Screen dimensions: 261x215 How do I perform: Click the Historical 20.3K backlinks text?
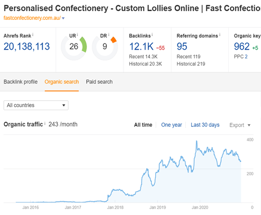[x=145, y=64]
